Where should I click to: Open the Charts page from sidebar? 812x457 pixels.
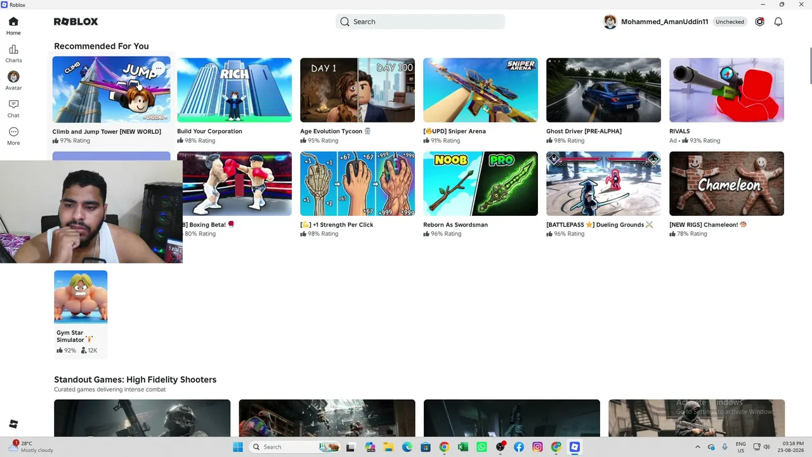point(13,54)
